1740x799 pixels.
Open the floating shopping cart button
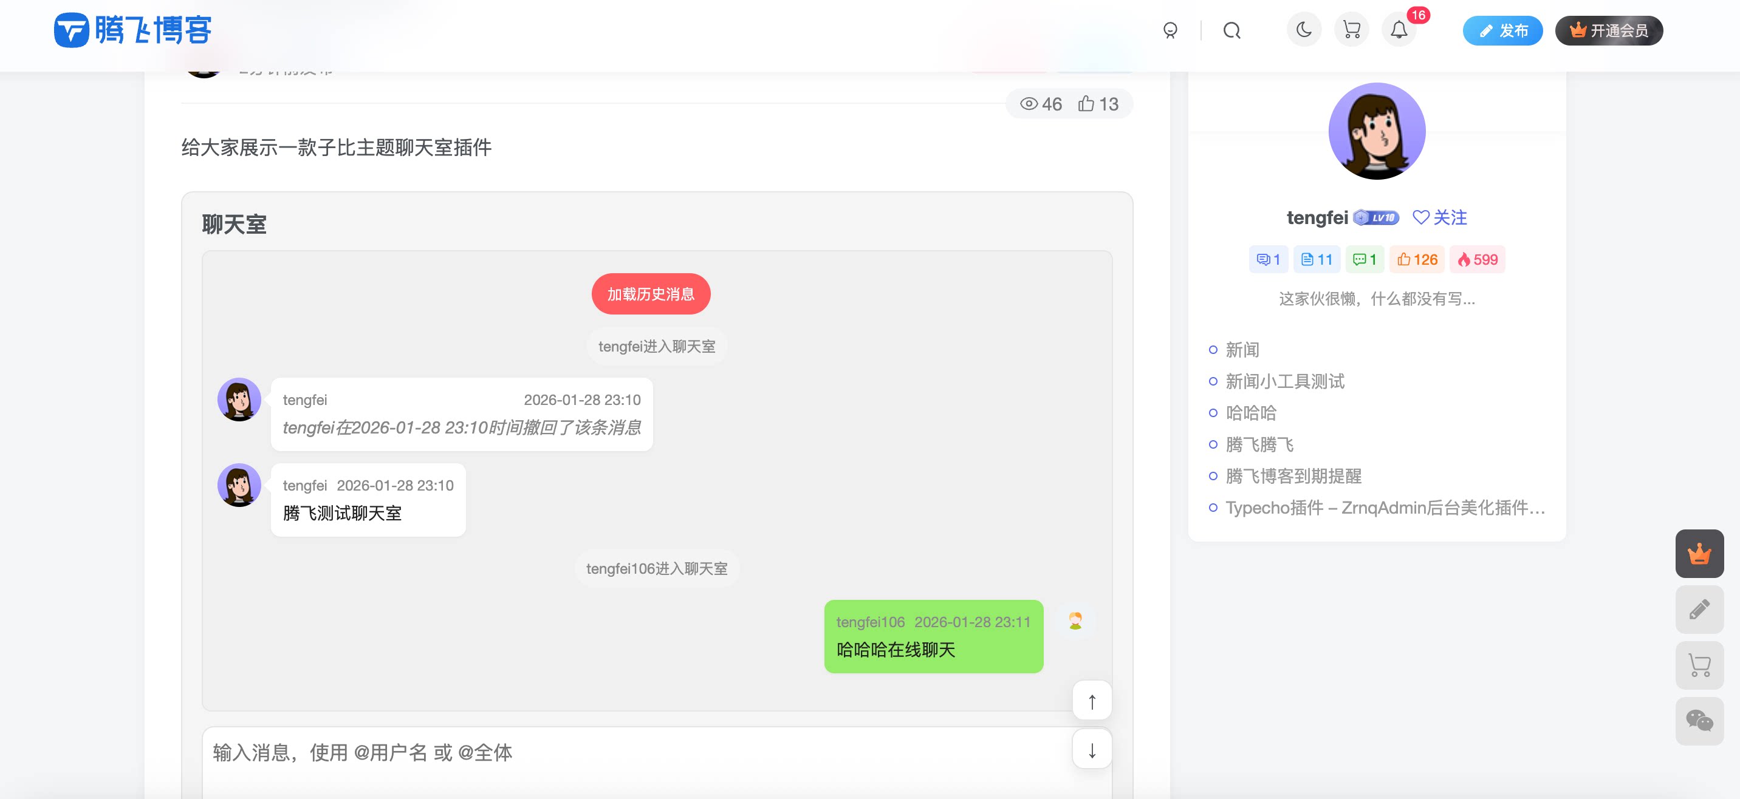(x=1699, y=665)
